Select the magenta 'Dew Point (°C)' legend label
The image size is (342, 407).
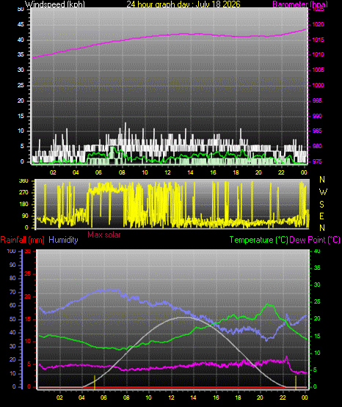click(315, 240)
